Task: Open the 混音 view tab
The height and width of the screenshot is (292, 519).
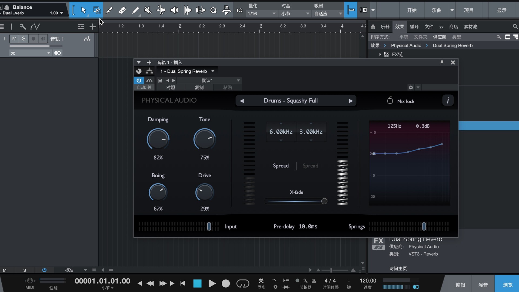Action: [x=483, y=285]
